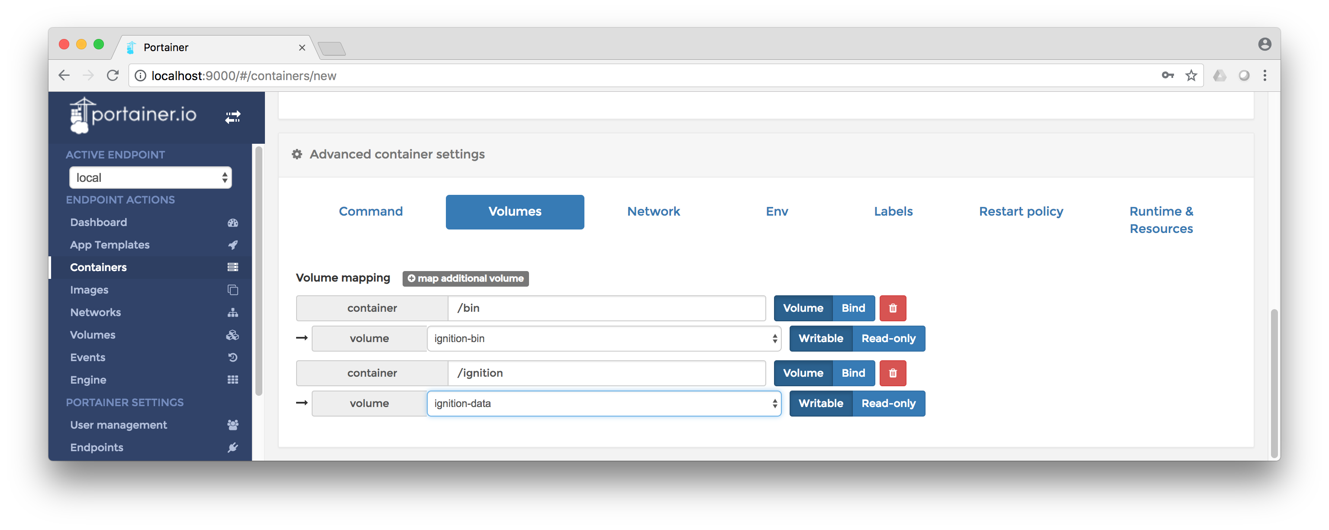The image size is (1329, 530).
Task: Open the active endpoint 'local' dropdown
Action: pyautogui.click(x=151, y=178)
